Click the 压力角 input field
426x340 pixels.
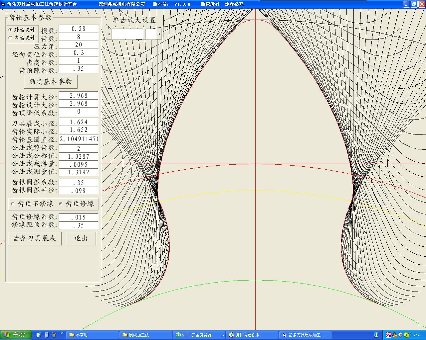coord(79,45)
